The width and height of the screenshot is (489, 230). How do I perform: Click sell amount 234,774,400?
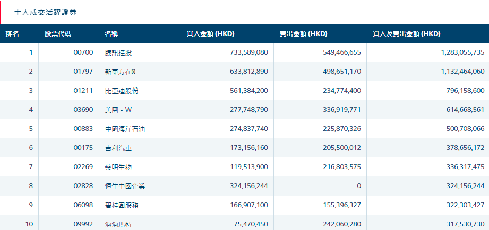(x=342, y=91)
